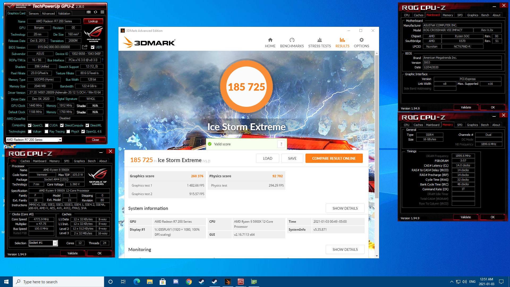Image resolution: width=510 pixels, height=287 pixels.
Task: Show hidden tray icons chevron
Action: coord(452,282)
